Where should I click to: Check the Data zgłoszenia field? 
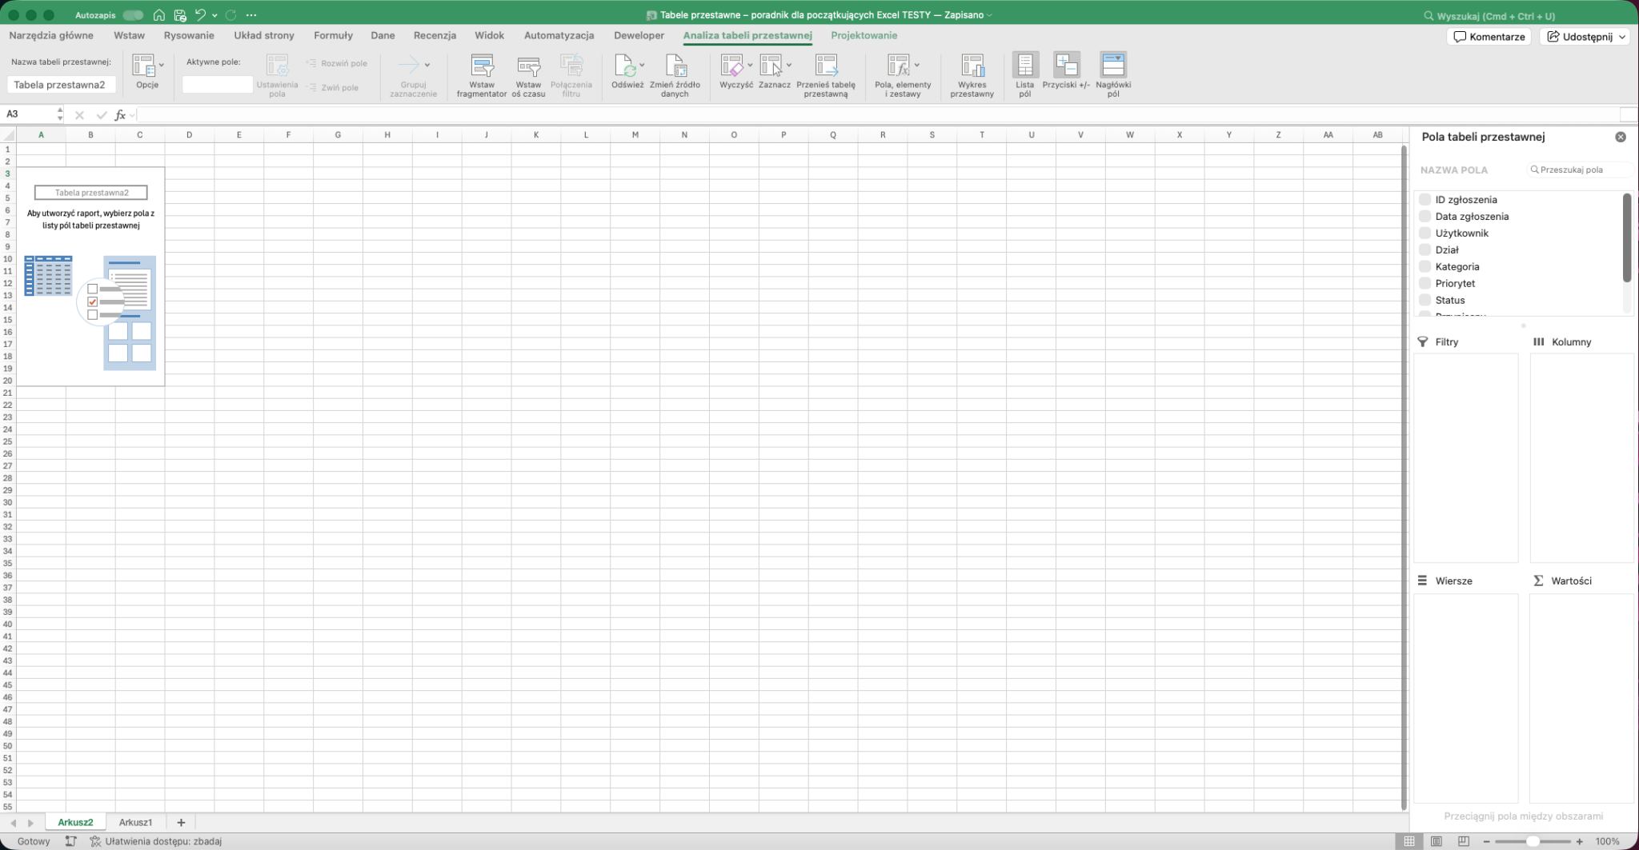[1425, 216]
